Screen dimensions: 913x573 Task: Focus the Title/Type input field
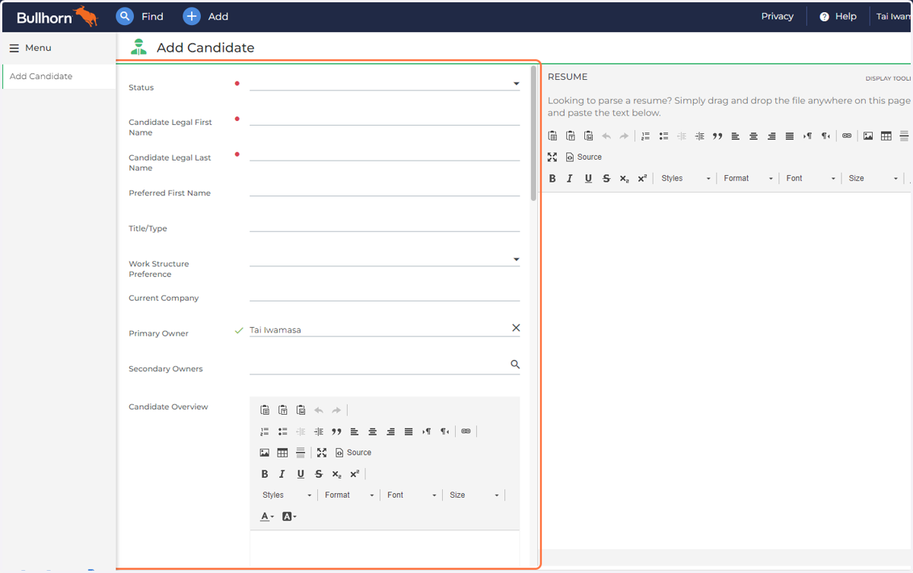(x=385, y=224)
